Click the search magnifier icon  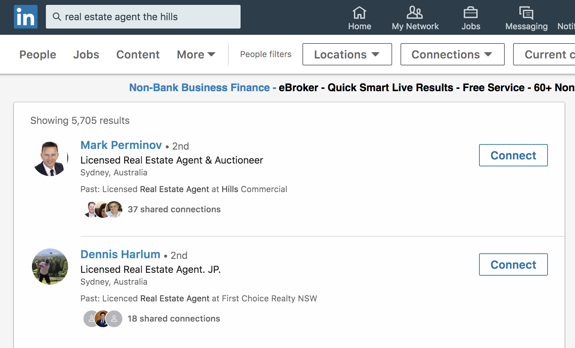coord(57,17)
